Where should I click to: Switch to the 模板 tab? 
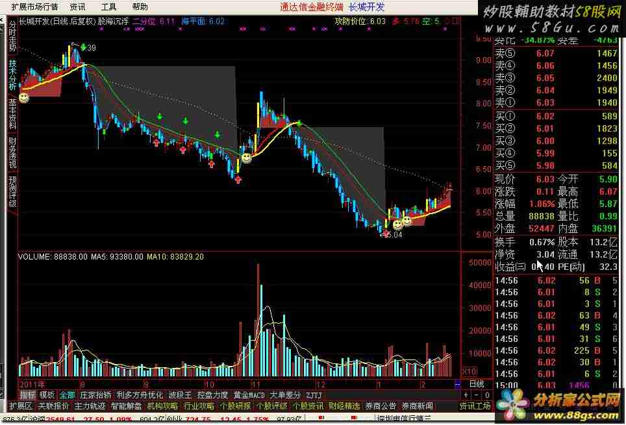click(47, 395)
